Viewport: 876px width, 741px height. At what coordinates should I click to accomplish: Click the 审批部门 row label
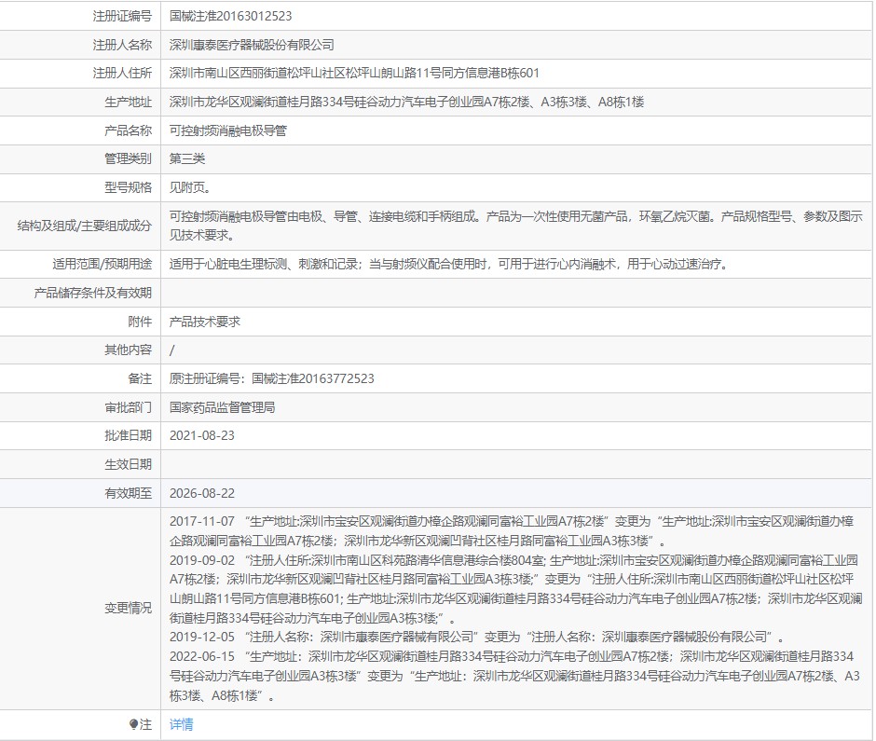(x=128, y=407)
